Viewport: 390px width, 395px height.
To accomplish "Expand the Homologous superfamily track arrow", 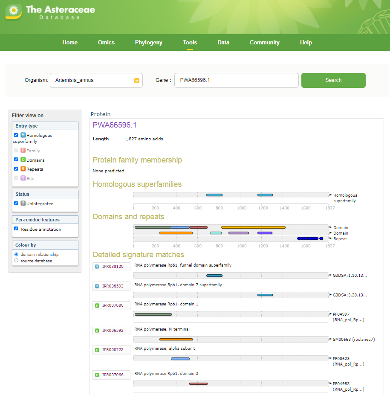I will tap(330, 195).
